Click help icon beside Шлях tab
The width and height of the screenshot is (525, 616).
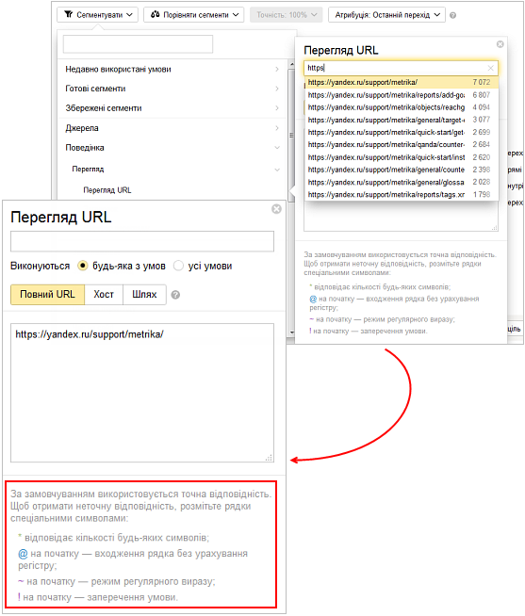[x=175, y=295]
